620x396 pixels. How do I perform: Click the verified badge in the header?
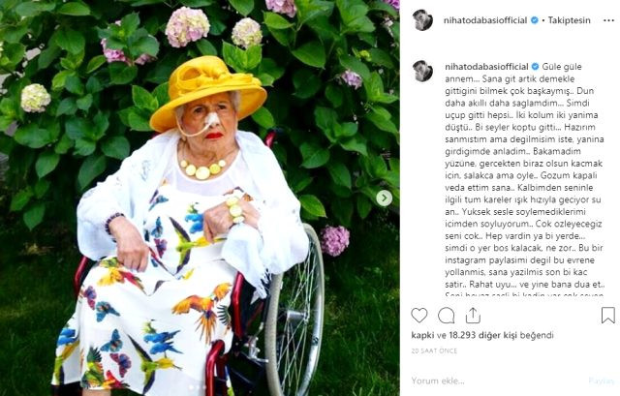(534, 20)
